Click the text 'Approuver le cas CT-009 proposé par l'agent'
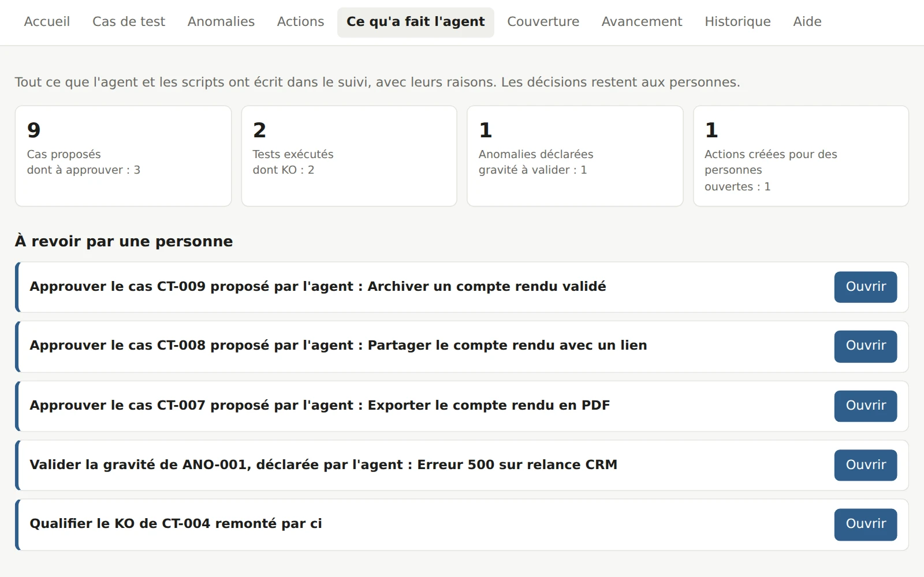924x577 pixels. point(191,287)
